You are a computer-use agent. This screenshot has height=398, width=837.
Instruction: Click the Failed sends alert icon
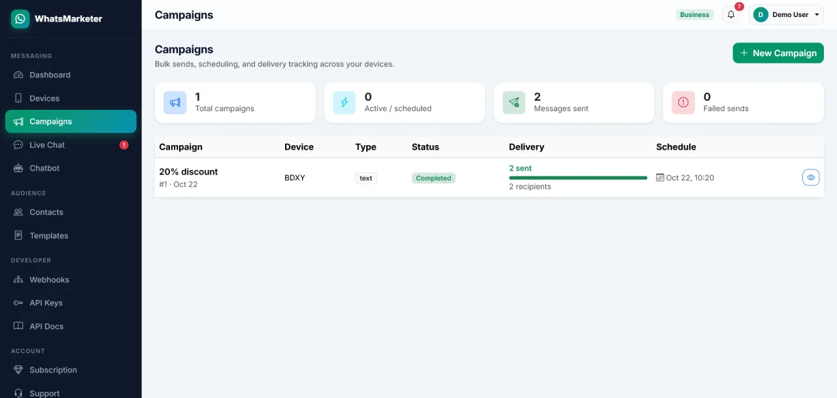click(x=683, y=103)
